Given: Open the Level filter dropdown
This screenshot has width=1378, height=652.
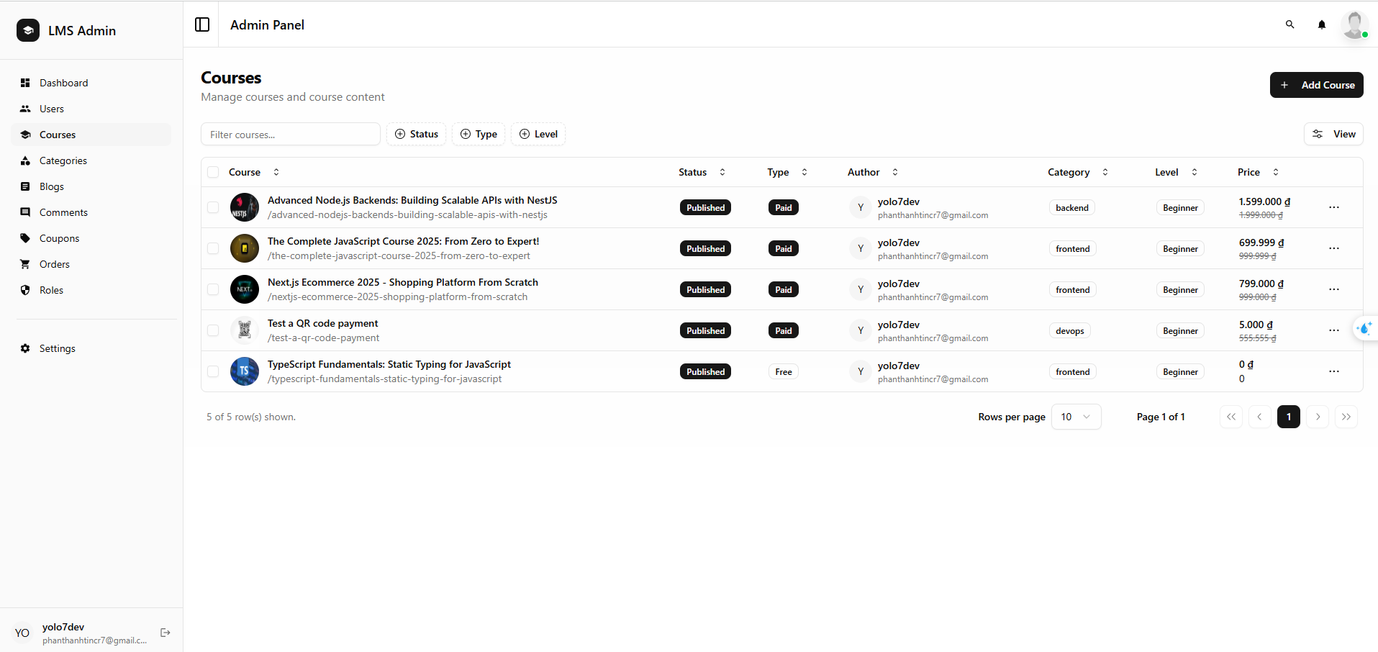Looking at the screenshot, I should (x=538, y=134).
